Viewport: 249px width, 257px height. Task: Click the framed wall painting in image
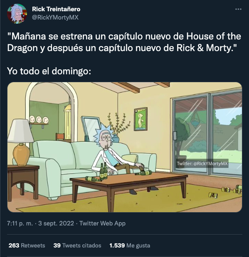[141, 119]
